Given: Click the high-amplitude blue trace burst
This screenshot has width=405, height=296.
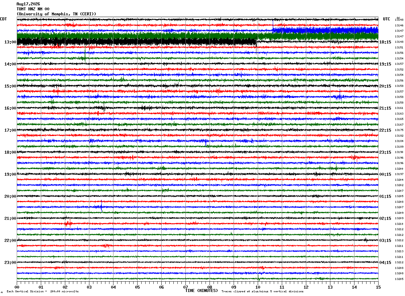Looking at the screenshot, I should click(x=325, y=31).
